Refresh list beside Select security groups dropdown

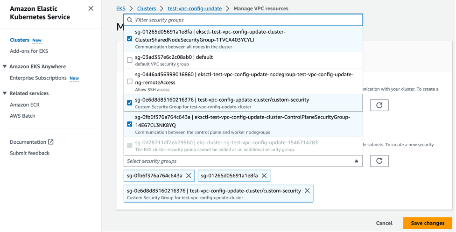point(379,161)
